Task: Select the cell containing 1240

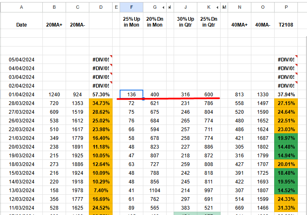Action: [x=54, y=95]
